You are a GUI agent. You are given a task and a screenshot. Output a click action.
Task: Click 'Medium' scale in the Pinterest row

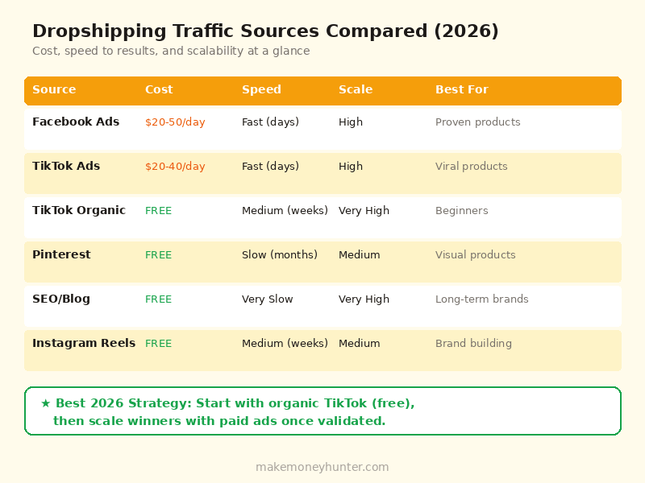359,255
